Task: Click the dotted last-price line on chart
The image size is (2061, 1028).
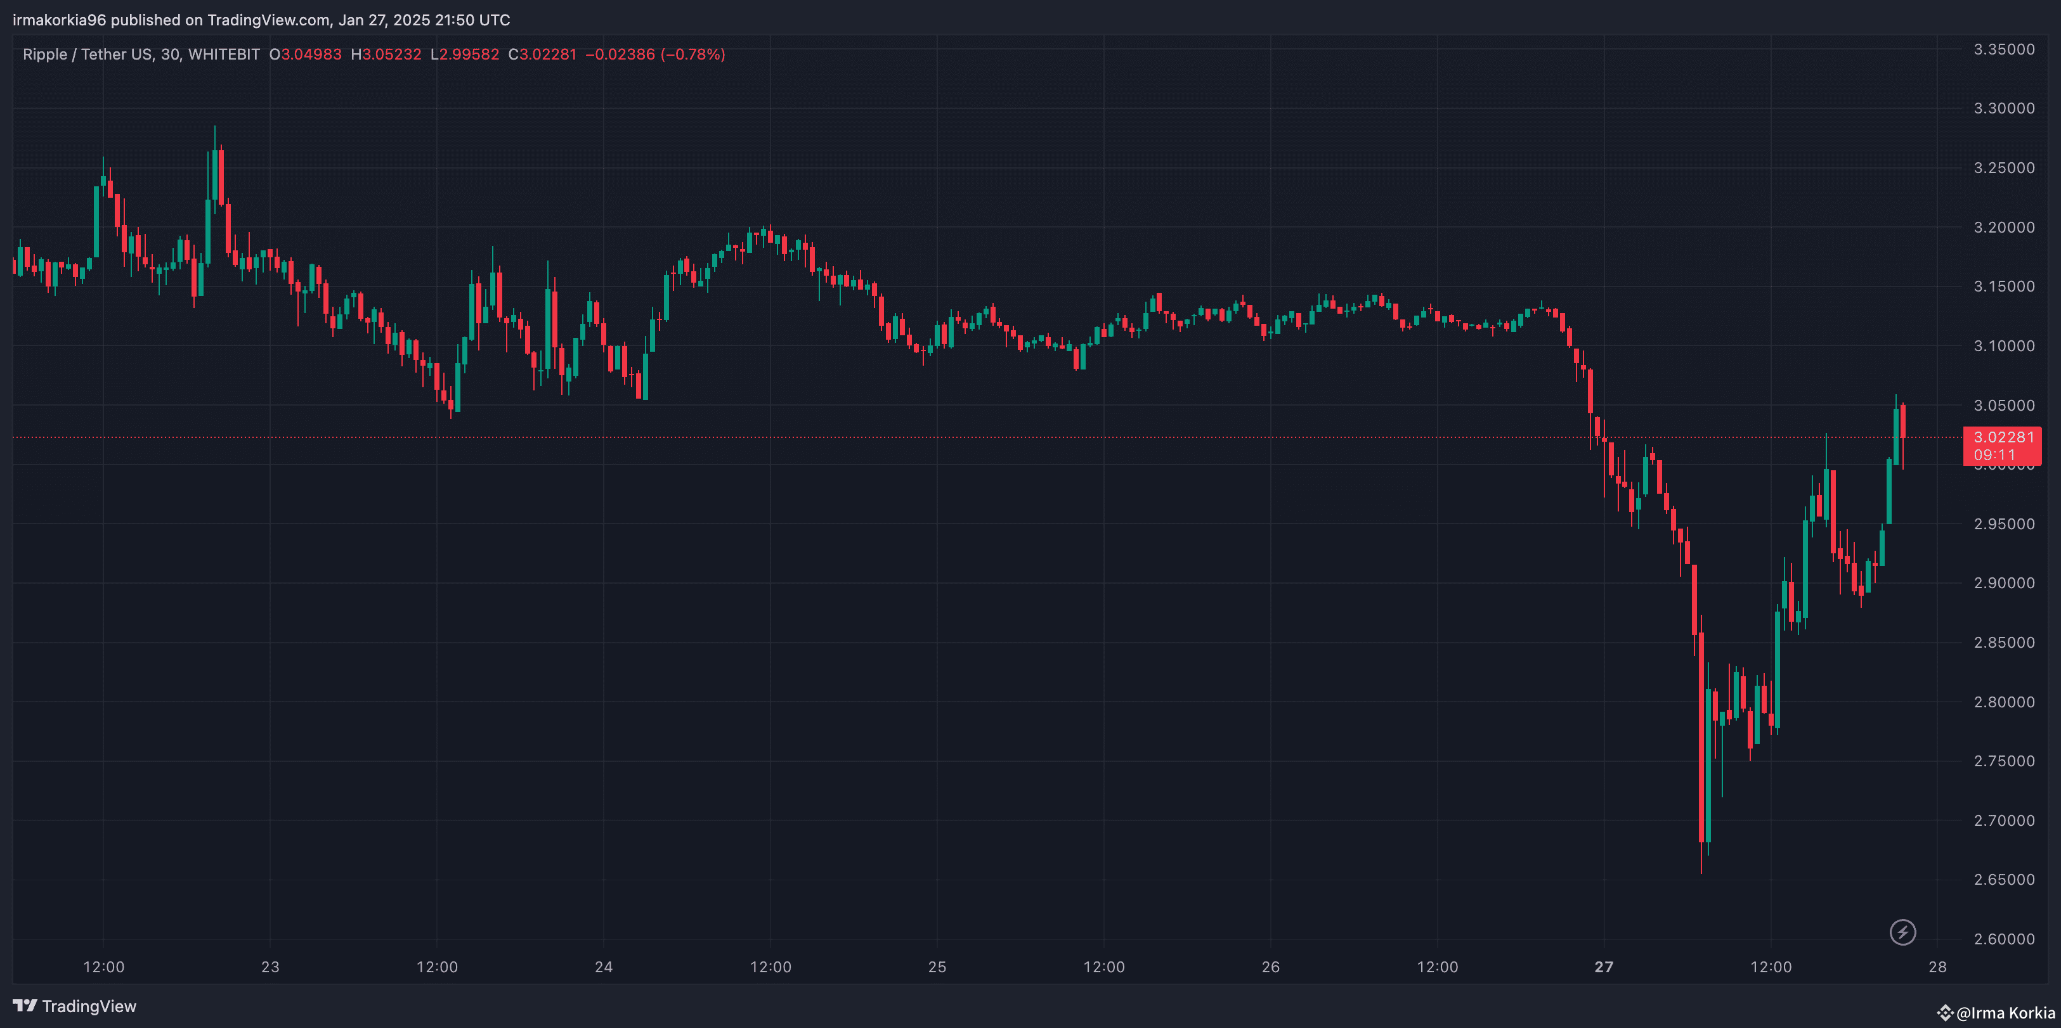Action: point(960,437)
